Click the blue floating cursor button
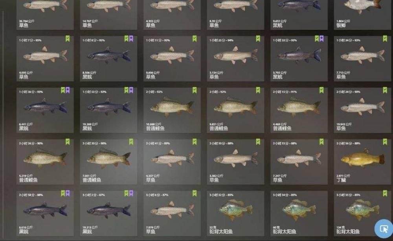 384,228
